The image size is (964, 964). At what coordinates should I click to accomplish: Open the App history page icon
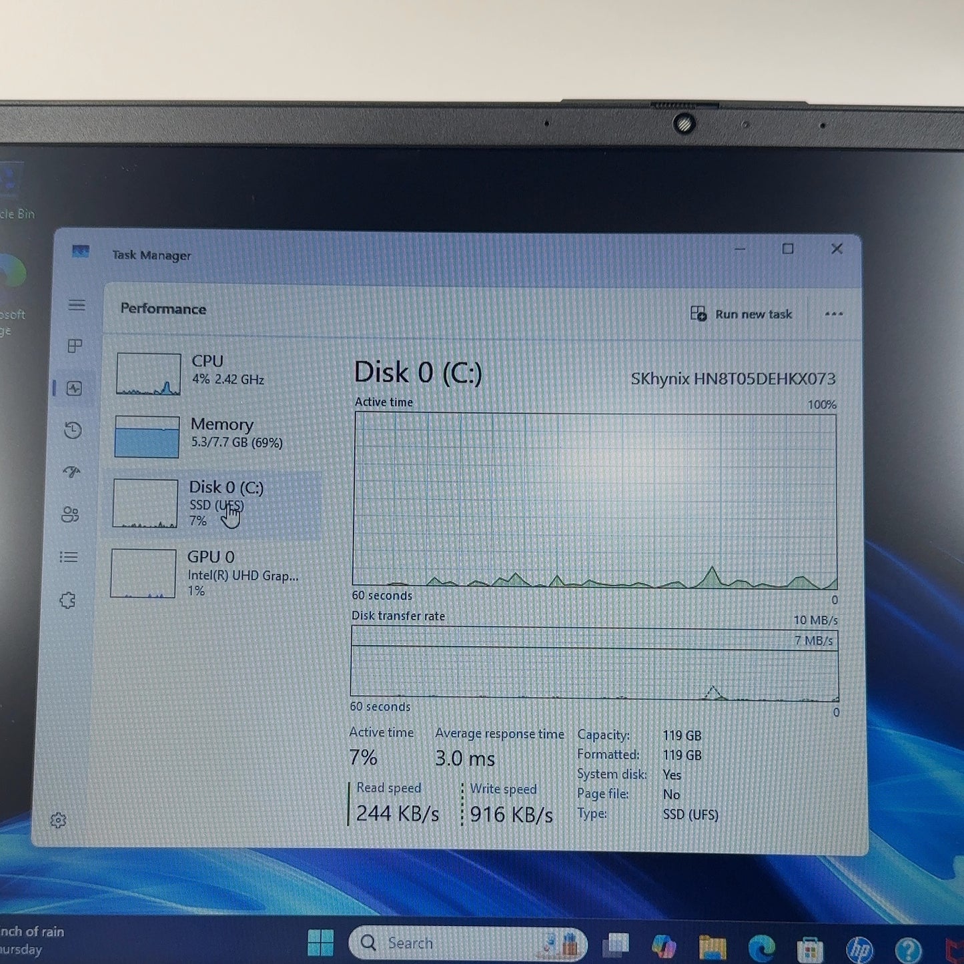point(73,430)
